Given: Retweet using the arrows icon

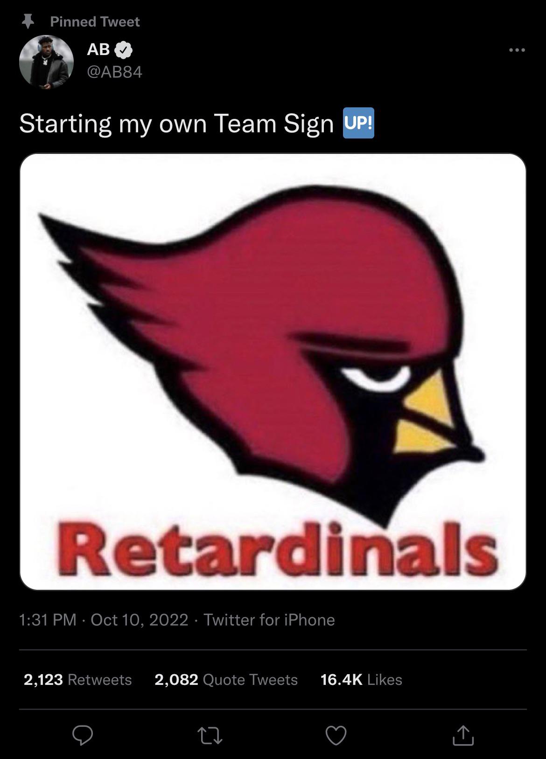Looking at the screenshot, I should (x=210, y=736).
